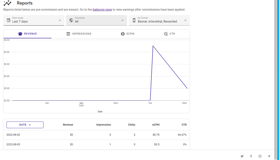Click the Revenue column header
Viewport: 279px width, 160px height.
(68, 125)
